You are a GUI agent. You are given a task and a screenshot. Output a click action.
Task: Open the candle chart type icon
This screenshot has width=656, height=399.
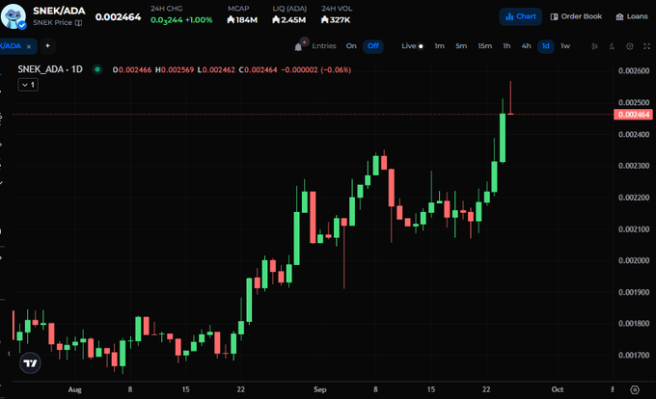[x=594, y=46]
